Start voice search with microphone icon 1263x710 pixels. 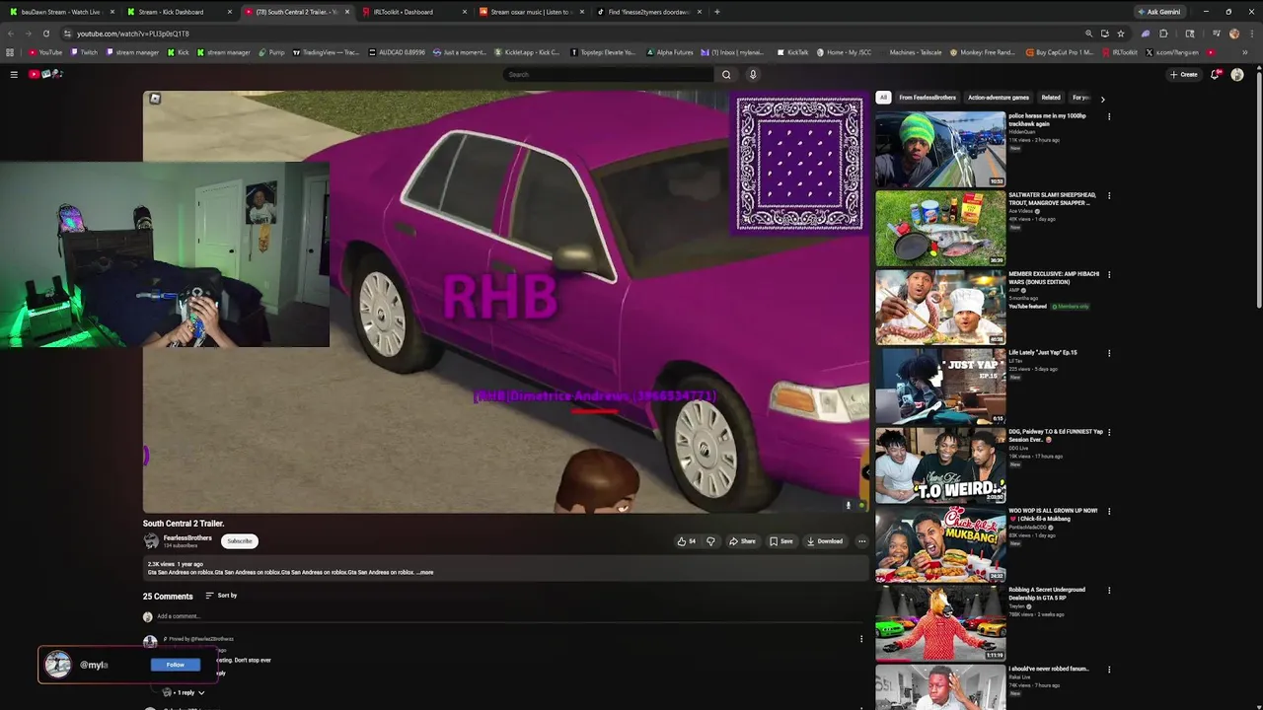click(753, 74)
